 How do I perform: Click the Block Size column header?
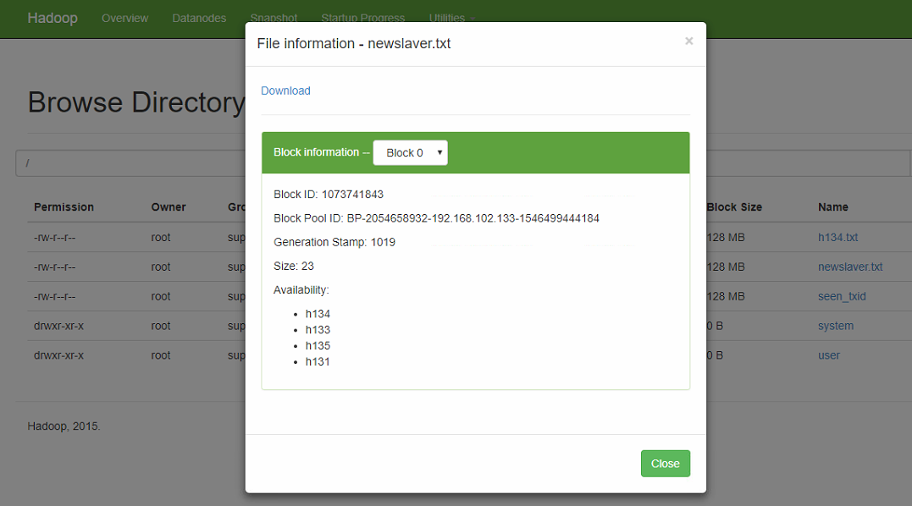tap(734, 206)
